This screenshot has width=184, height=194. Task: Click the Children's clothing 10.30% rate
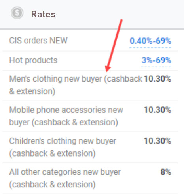157,141
